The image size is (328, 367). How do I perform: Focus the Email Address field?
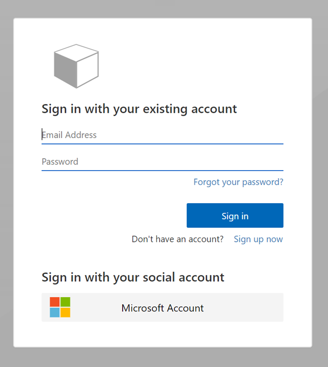162,135
